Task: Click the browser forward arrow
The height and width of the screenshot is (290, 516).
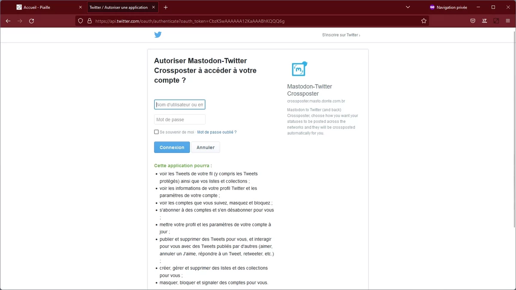Action: click(x=20, y=21)
